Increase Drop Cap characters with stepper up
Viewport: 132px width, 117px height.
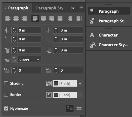point(56,69)
